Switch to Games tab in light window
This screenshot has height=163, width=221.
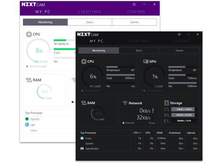[x=134, y=22]
